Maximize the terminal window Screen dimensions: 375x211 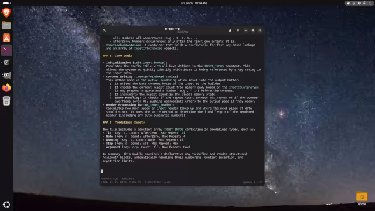click(253, 30)
